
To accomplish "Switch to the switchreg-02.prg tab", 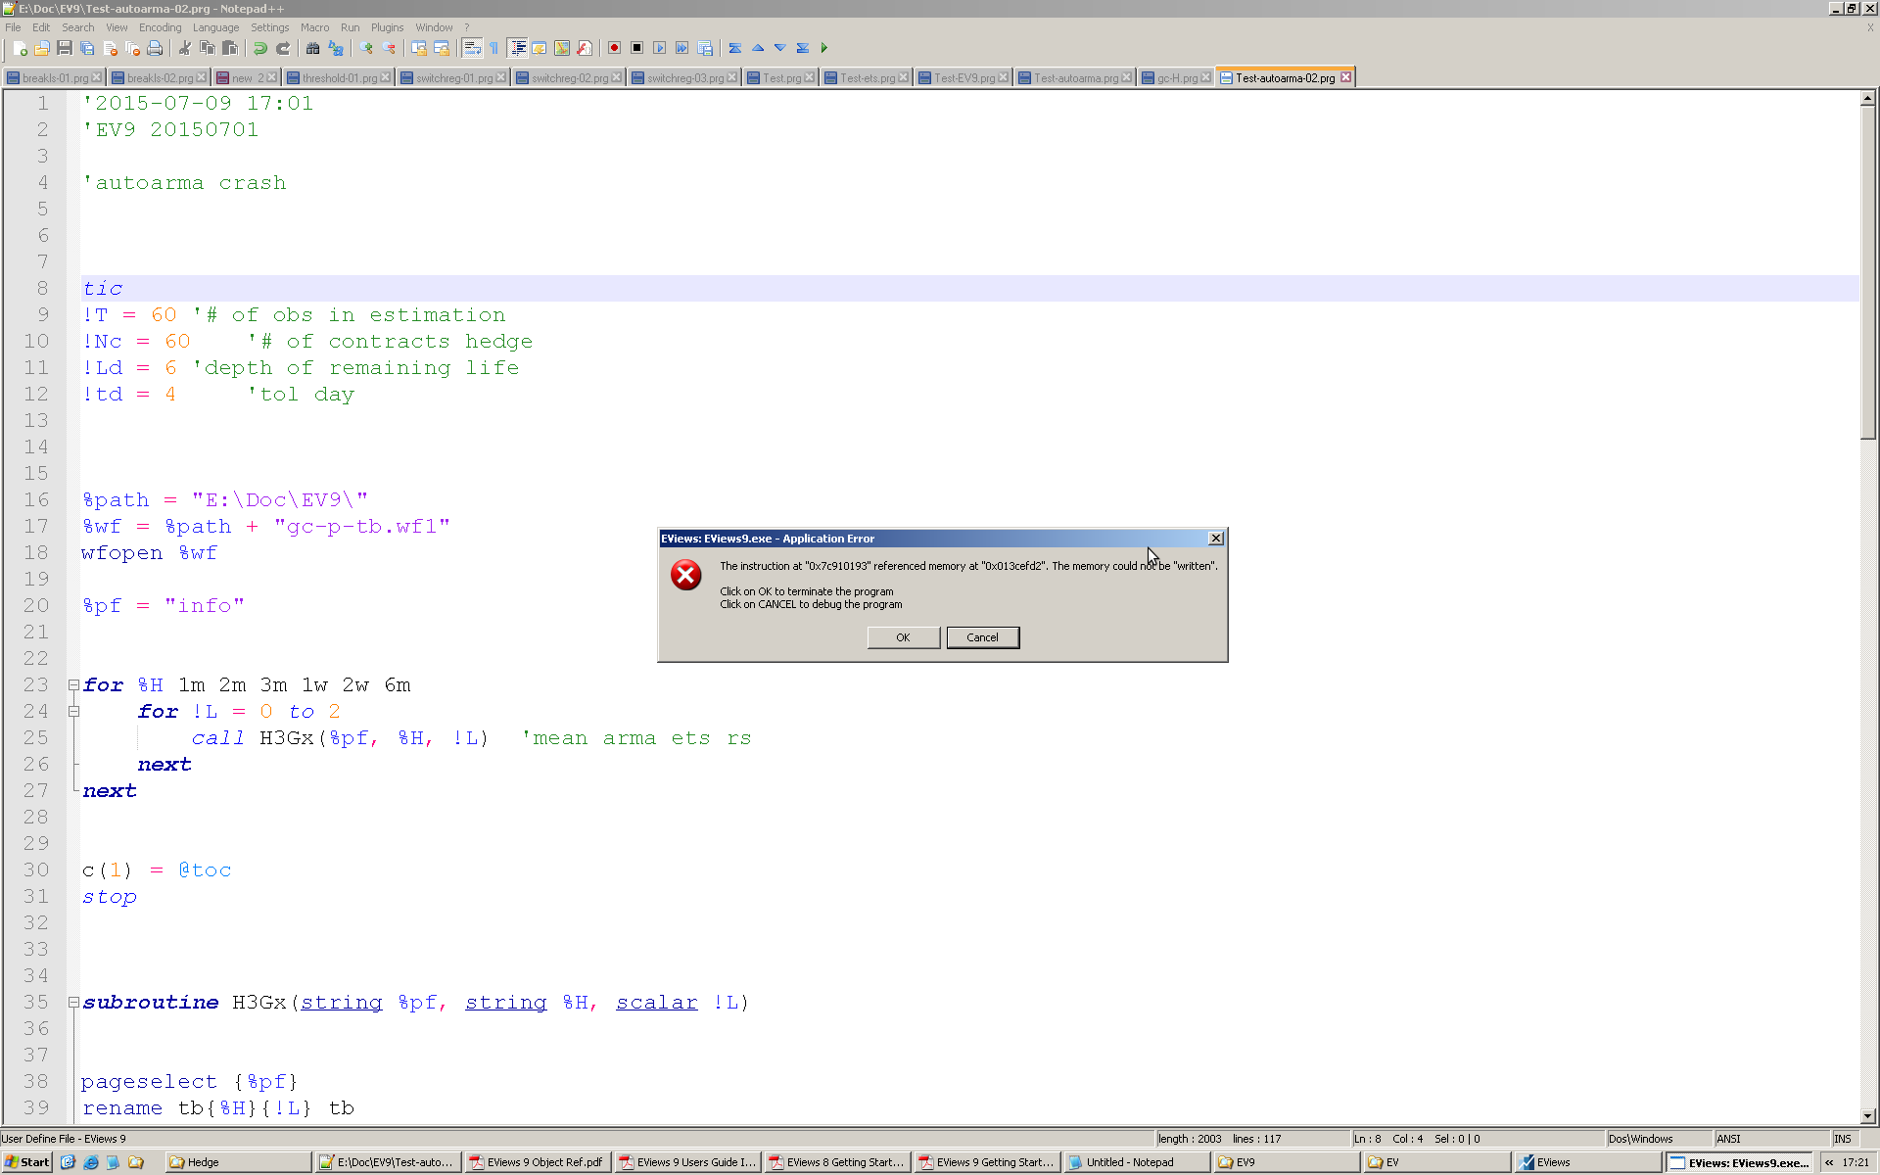I will [569, 78].
